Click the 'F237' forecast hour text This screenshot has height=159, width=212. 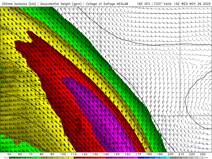click(x=158, y=4)
